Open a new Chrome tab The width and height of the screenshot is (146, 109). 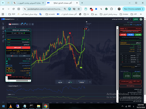[x=82, y=3]
